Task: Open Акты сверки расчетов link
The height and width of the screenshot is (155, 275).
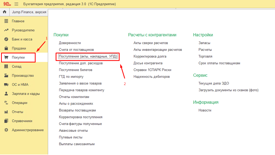Action: (x=151, y=43)
